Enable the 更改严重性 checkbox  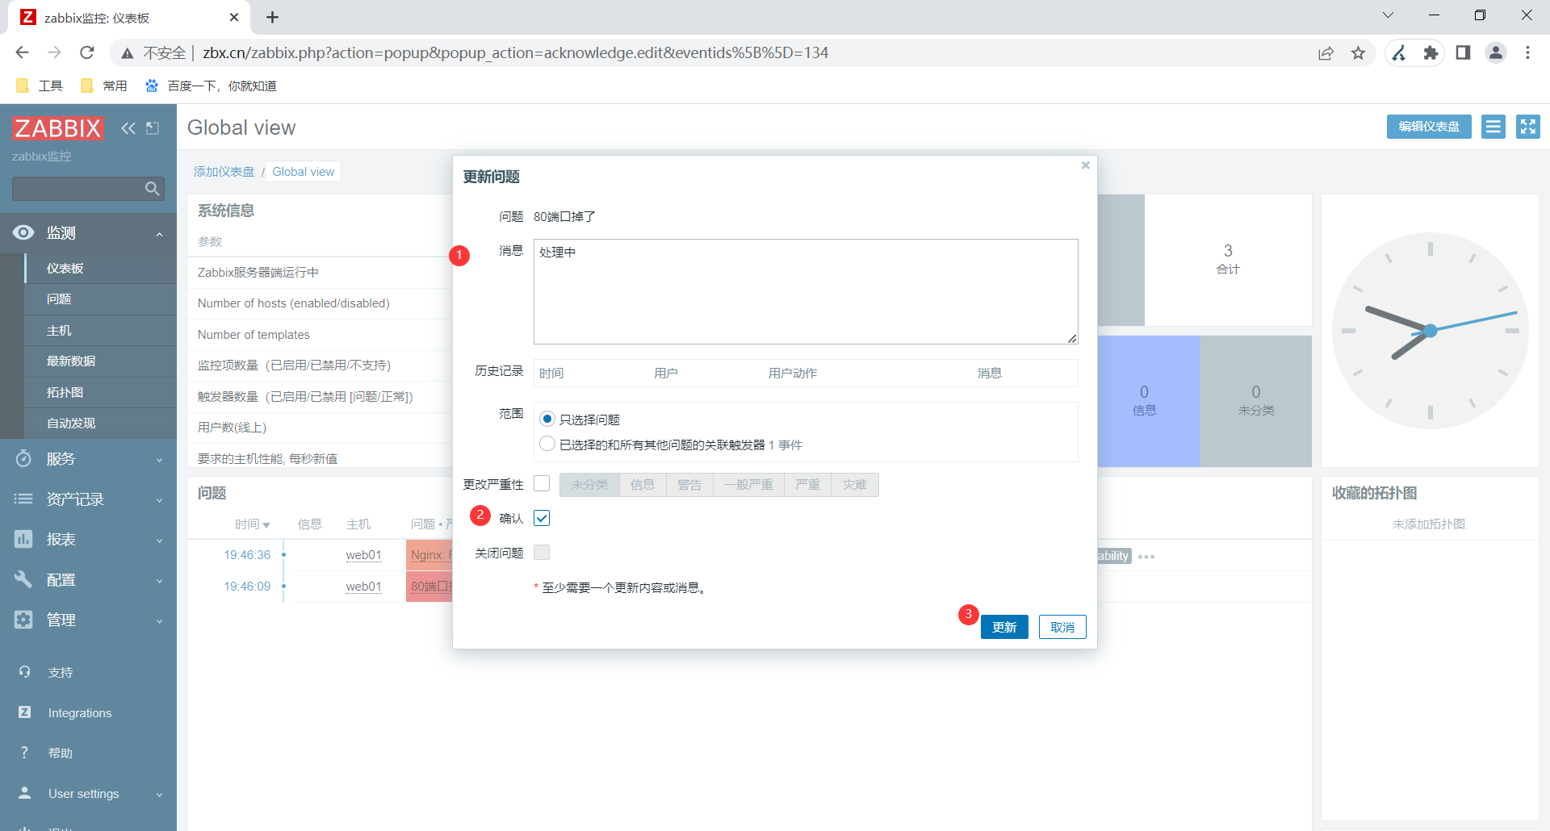pos(542,483)
